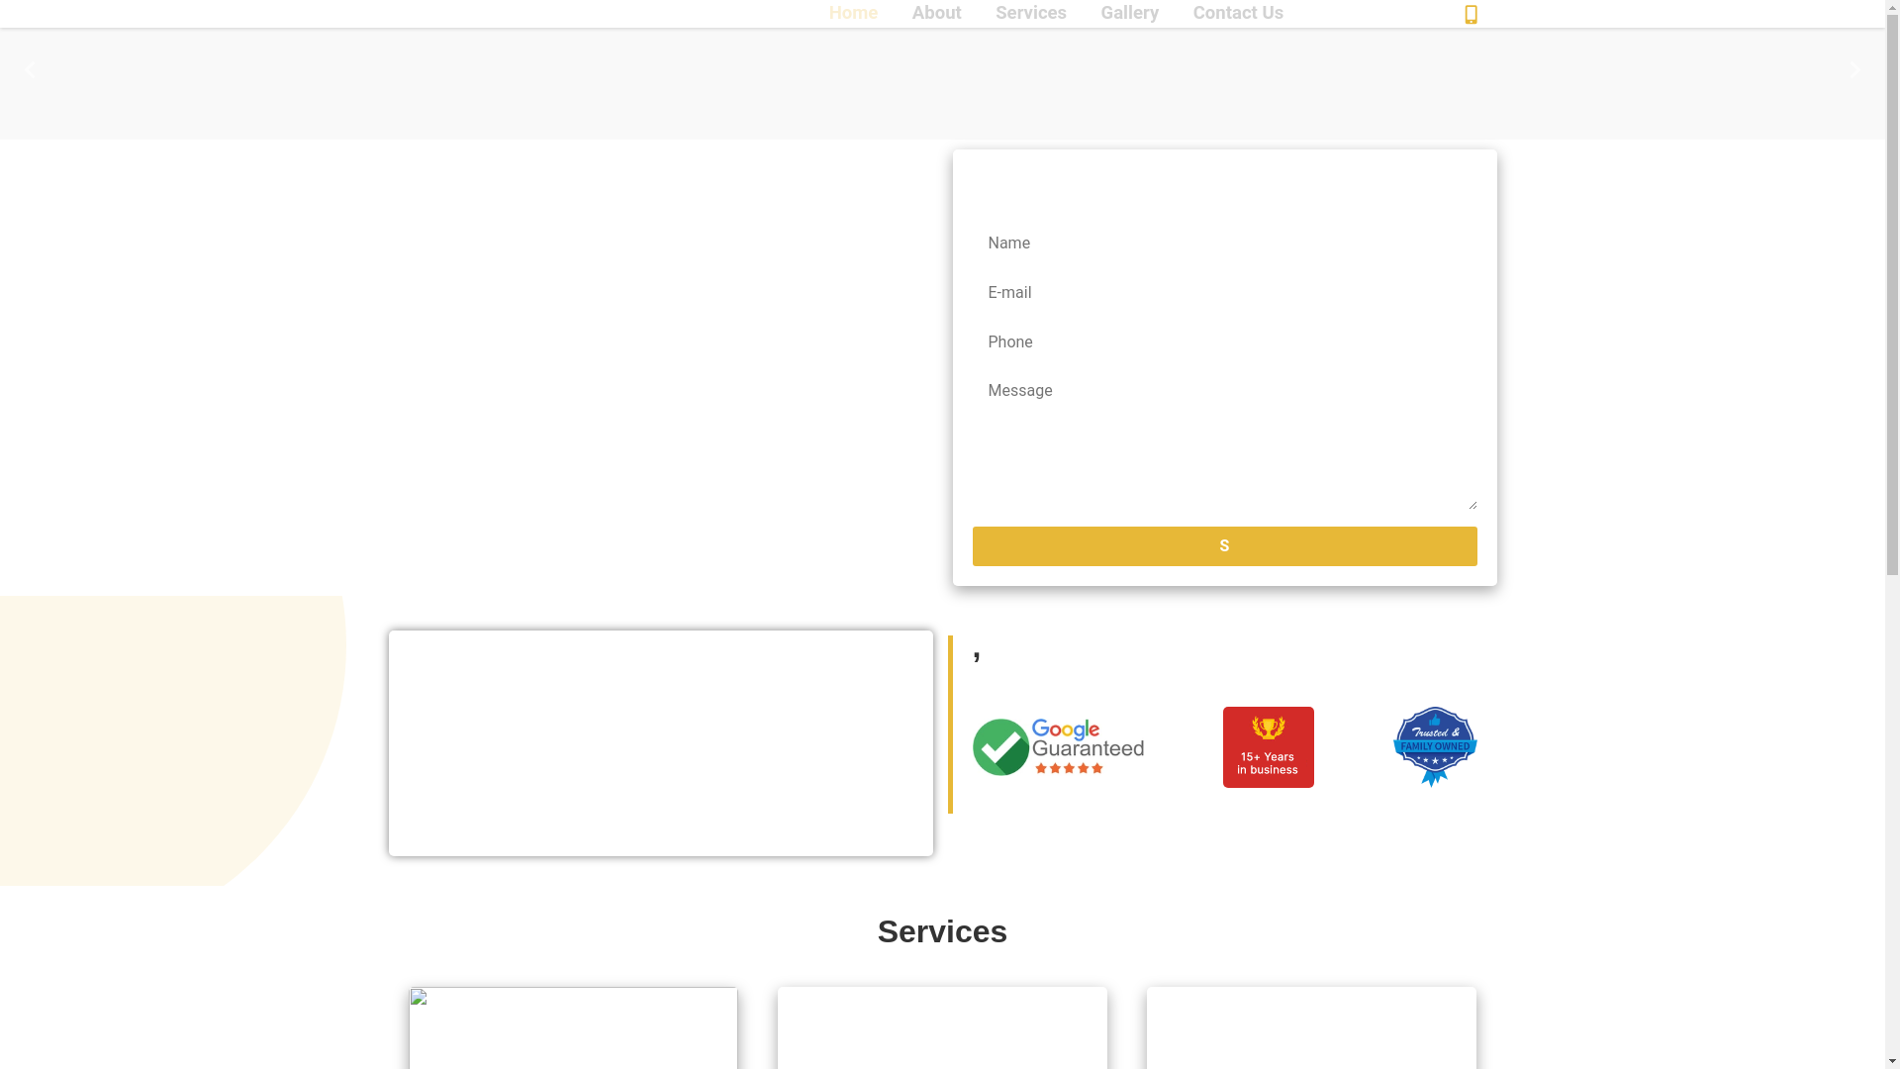Click into the Message text area
Viewport: 1900px width, 1069px height.
point(1224,441)
